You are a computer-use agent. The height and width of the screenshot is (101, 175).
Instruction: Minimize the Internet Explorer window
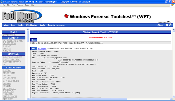click(167, 2)
